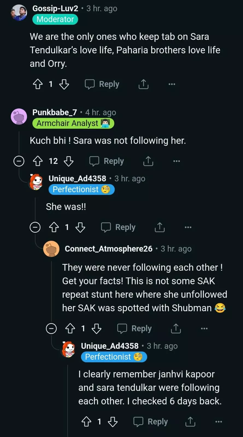Reply to Gossip-Luv2's comment
Screen dimensions: 243x437
[102, 84]
